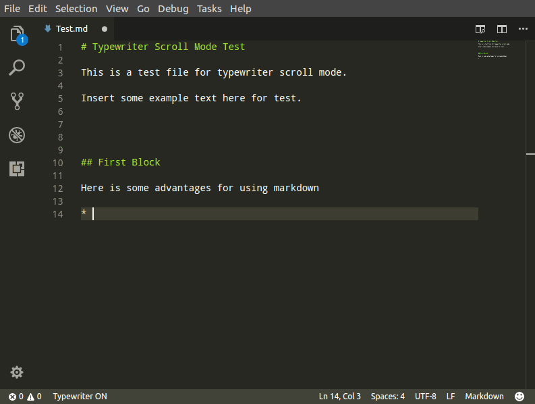
Task: Click text 'Insert some example text here for test.'
Action: click(191, 98)
